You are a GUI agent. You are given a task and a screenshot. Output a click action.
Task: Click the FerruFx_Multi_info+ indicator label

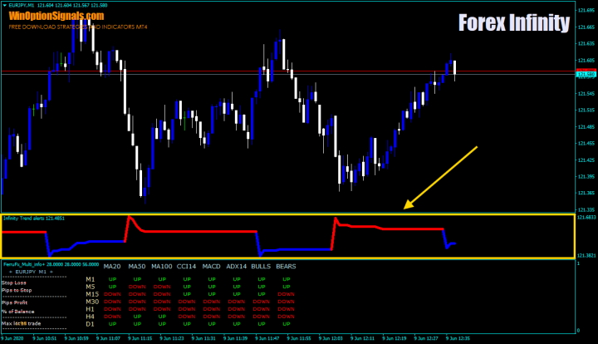pyautogui.click(x=51, y=264)
